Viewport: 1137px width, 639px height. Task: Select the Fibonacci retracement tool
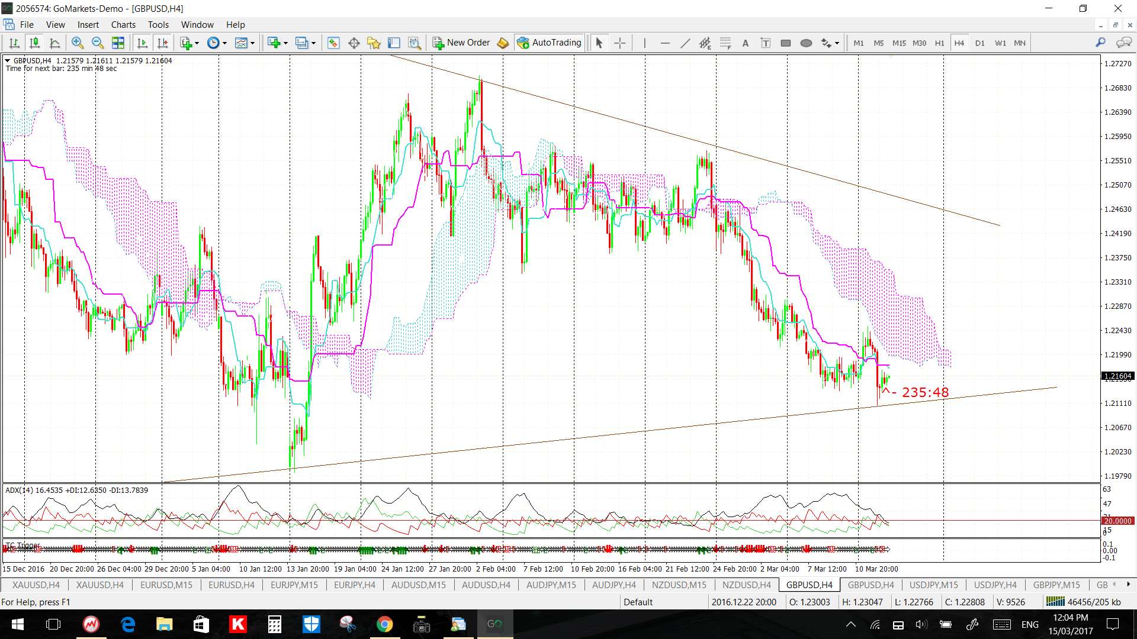click(x=725, y=43)
